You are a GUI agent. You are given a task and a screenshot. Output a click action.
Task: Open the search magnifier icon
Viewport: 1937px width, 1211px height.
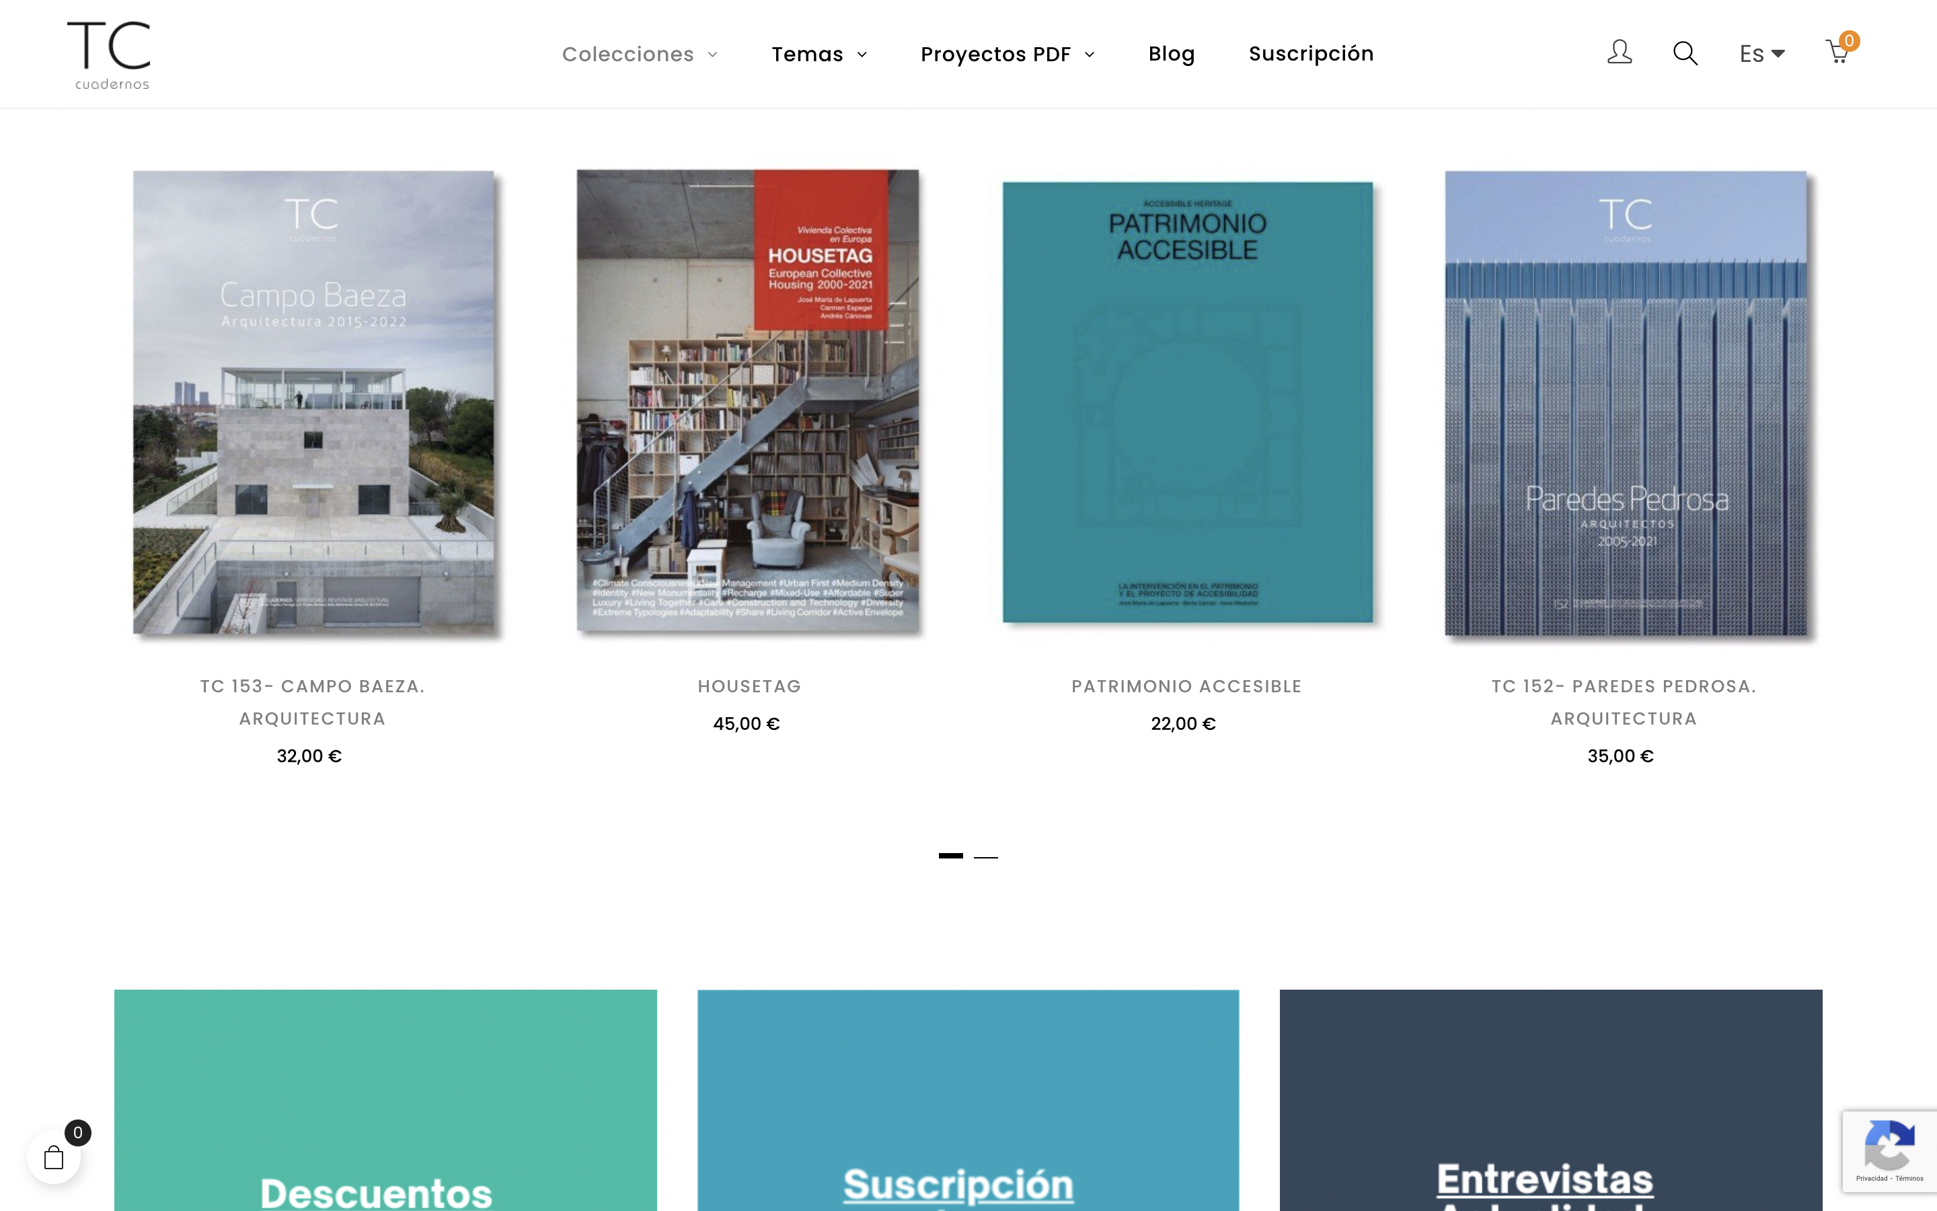[1685, 53]
